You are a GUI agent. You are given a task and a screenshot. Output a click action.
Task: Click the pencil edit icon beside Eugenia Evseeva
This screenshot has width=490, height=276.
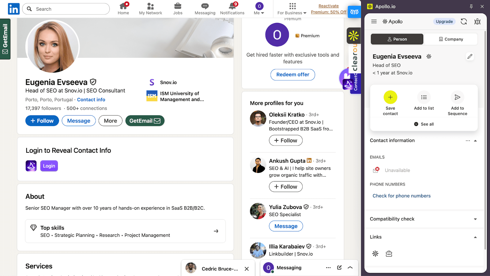(x=470, y=56)
